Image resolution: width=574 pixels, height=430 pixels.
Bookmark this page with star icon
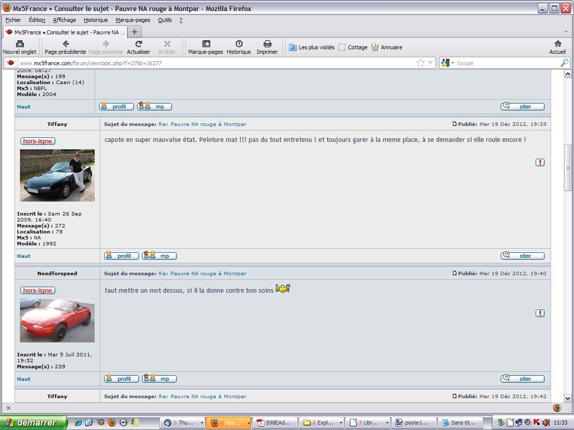(x=420, y=63)
